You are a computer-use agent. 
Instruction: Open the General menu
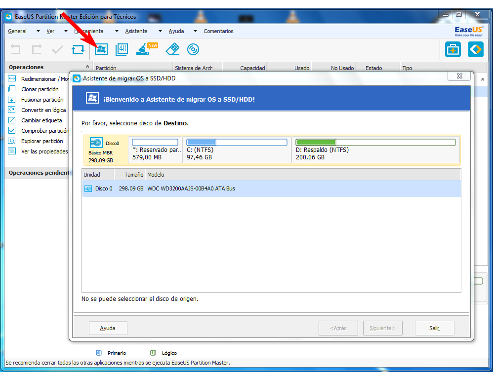(x=17, y=31)
